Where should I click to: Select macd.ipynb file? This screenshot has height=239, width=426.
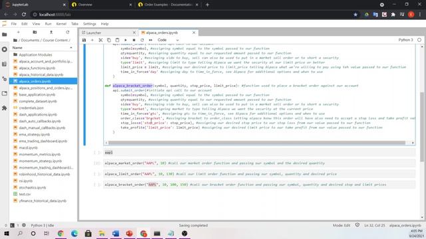pos(43,147)
